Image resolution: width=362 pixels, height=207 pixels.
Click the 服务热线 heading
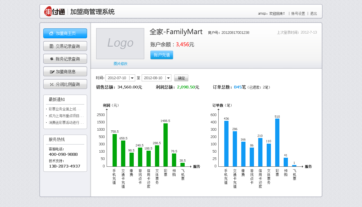(57, 139)
